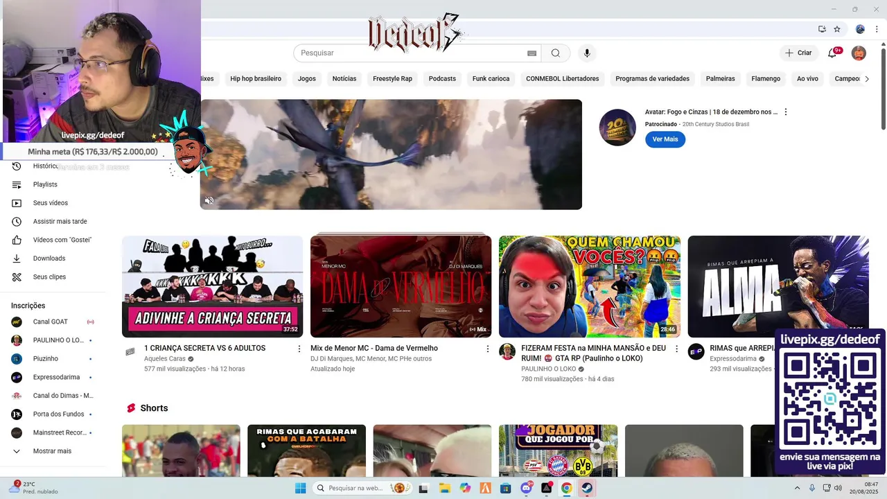Click the taskbar volume icon

click(x=838, y=488)
